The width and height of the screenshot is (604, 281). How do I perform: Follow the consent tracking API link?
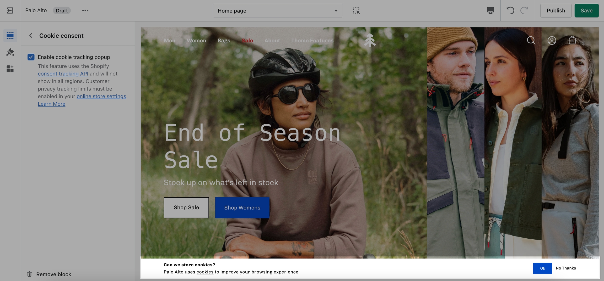(63, 74)
